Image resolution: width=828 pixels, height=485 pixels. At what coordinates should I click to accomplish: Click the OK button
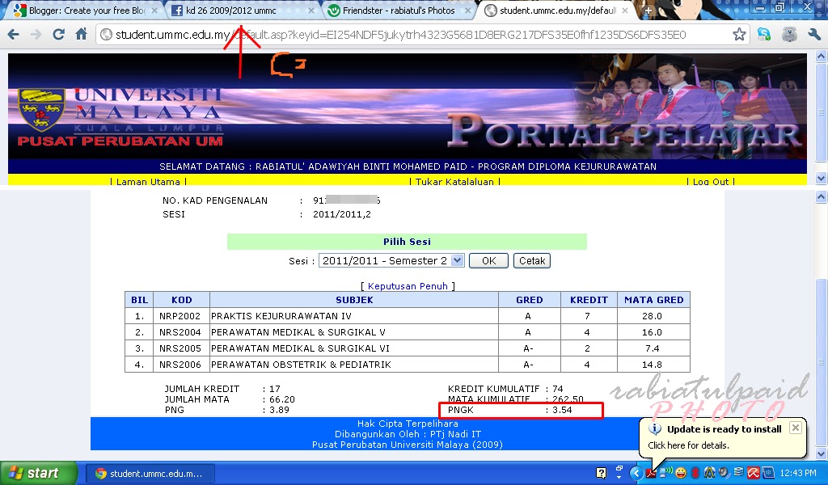point(488,261)
